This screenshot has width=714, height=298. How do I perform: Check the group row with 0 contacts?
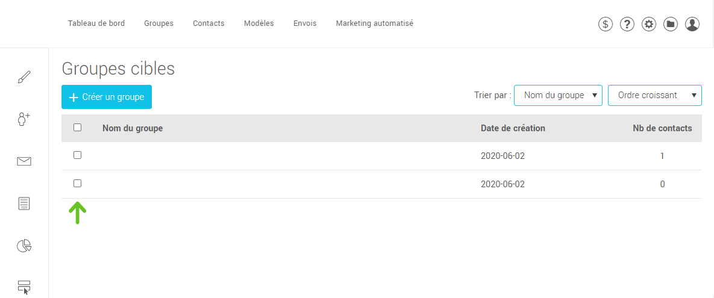77,184
